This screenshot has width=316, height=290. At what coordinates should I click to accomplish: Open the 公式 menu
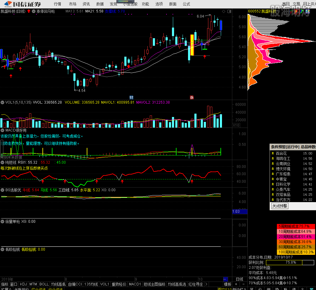point(187,4)
